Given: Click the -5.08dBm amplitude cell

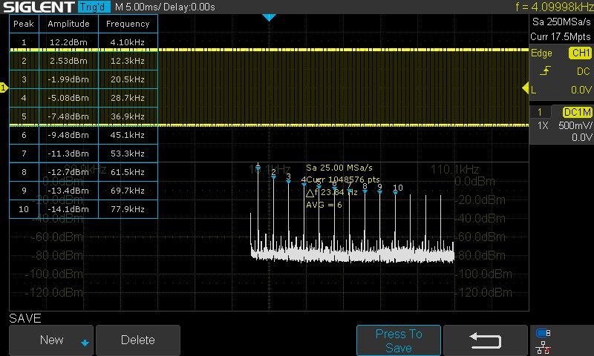Looking at the screenshot, I should (x=68, y=98).
